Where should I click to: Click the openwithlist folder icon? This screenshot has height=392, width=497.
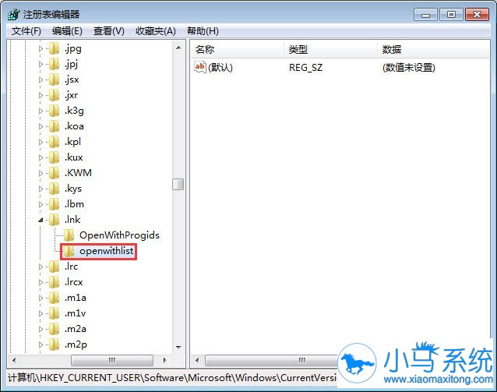[x=69, y=251]
